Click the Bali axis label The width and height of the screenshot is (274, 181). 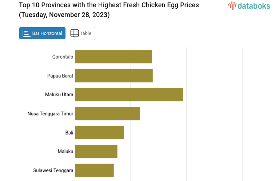pyautogui.click(x=69, y=132)
